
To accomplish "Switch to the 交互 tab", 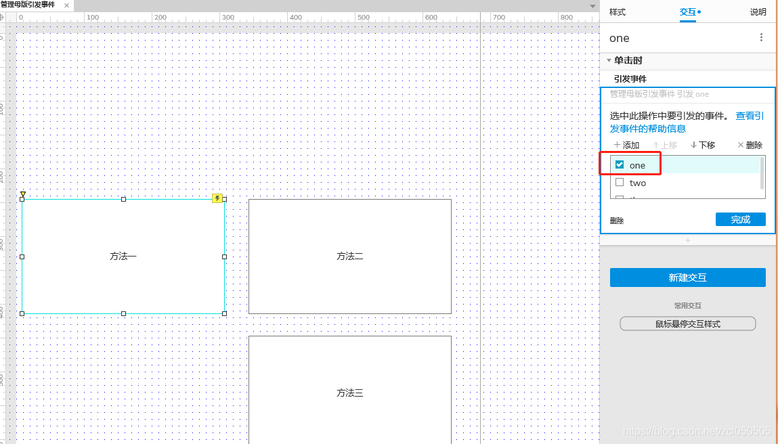I will [688, 12].
